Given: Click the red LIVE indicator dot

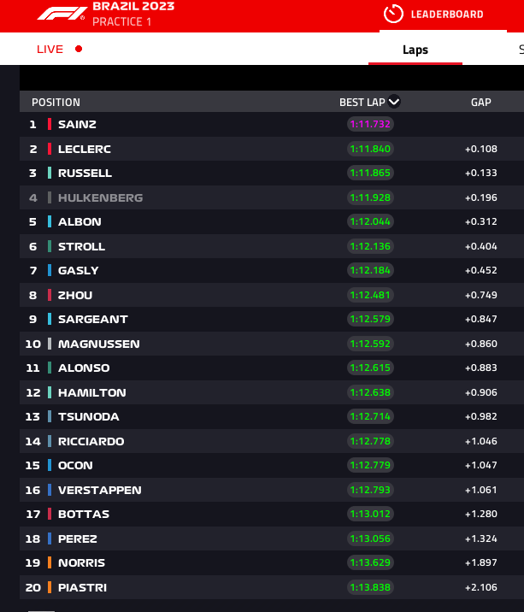Looking at the screenshot, I should [79, 49].
